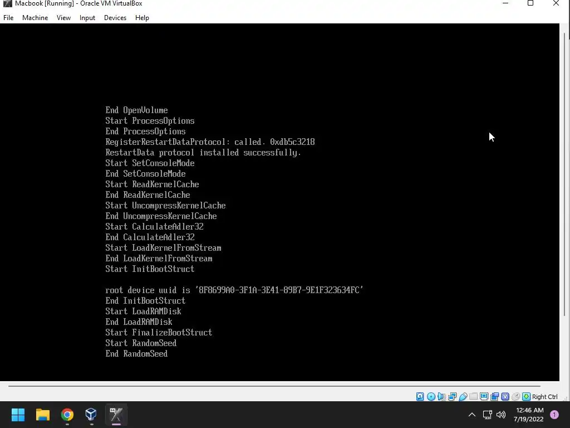570x428 pixels.
Task: Click the hard disk activity status icon
Action: [x=420, y=397]
